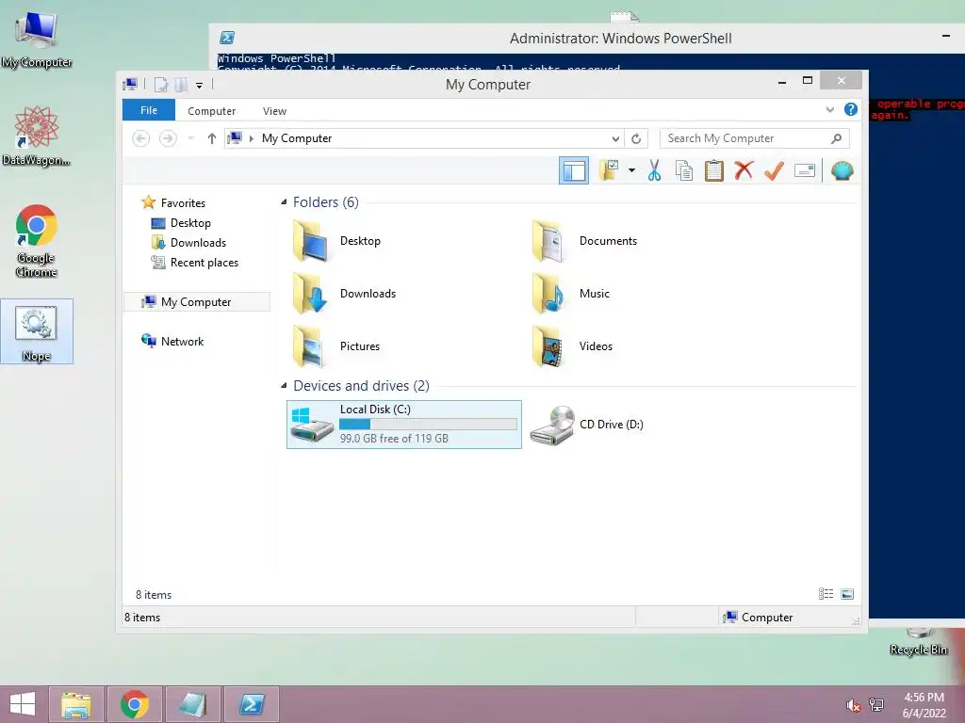Screen dimensions: 965x723
Task: Click the Local Disk (C:) usage bar
Action: point(428,425)
